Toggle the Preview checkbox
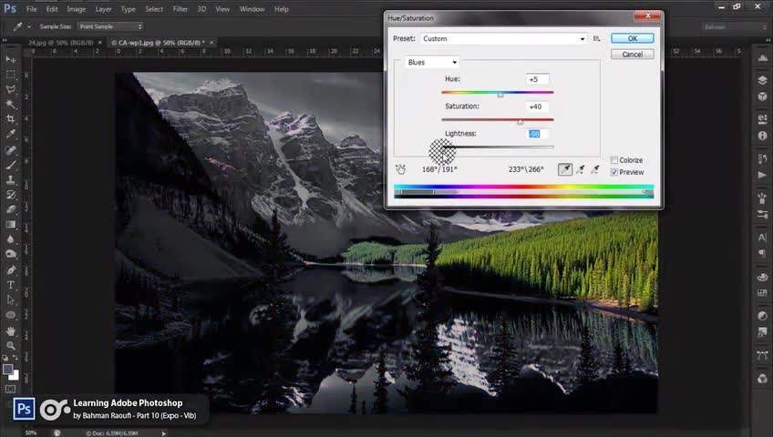 click(x=613, y=172)
